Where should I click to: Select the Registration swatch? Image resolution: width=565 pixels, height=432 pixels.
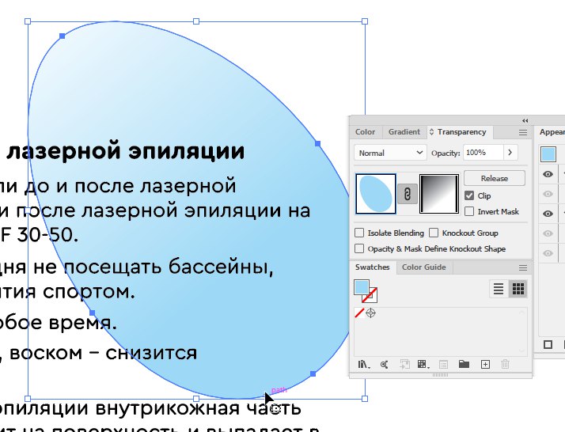tap(370, 313)
